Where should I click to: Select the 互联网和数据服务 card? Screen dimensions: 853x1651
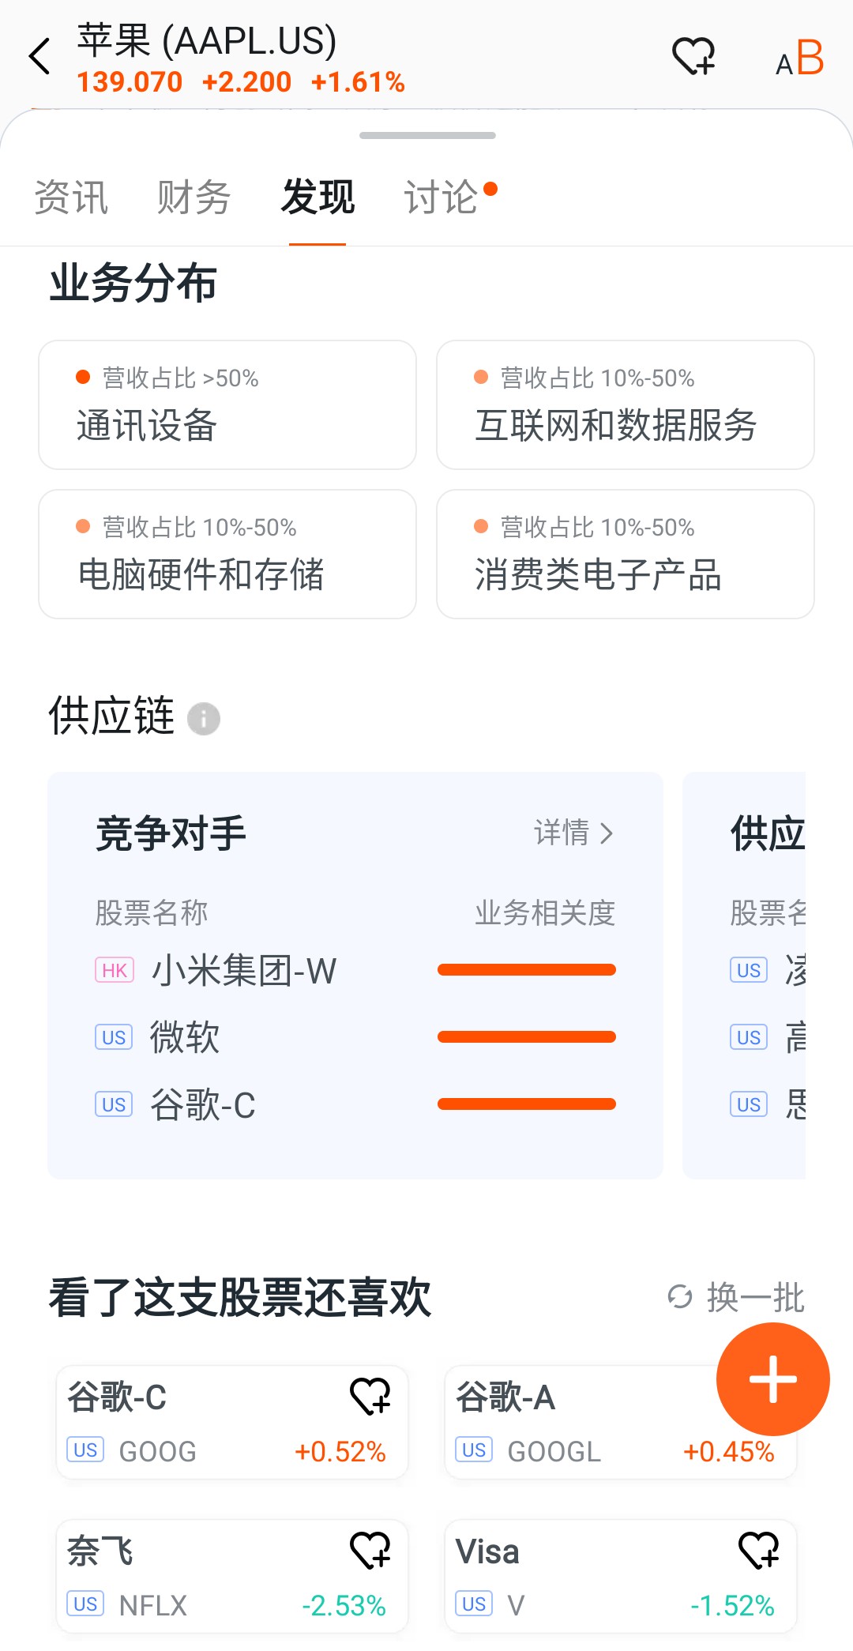pos(625,405)
